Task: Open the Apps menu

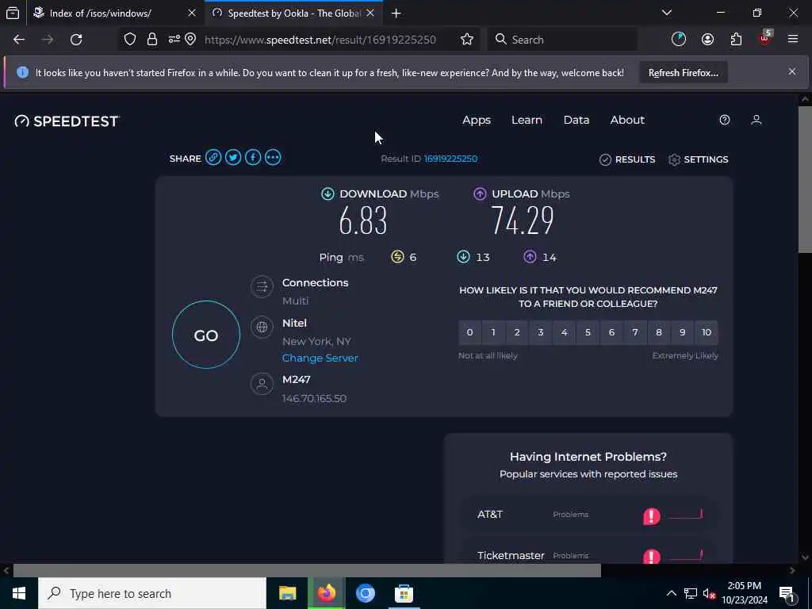Action: 477,121
